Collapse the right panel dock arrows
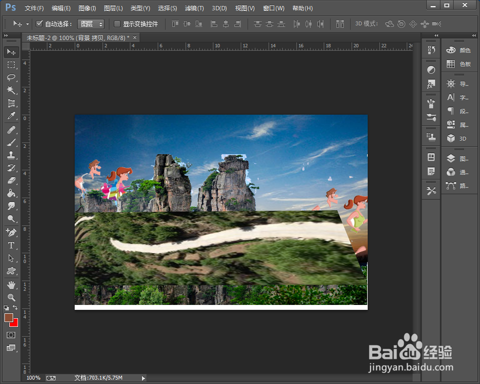The width and height of the screenshot is (480, 384). pyautogui.click(x=474, y=36)
